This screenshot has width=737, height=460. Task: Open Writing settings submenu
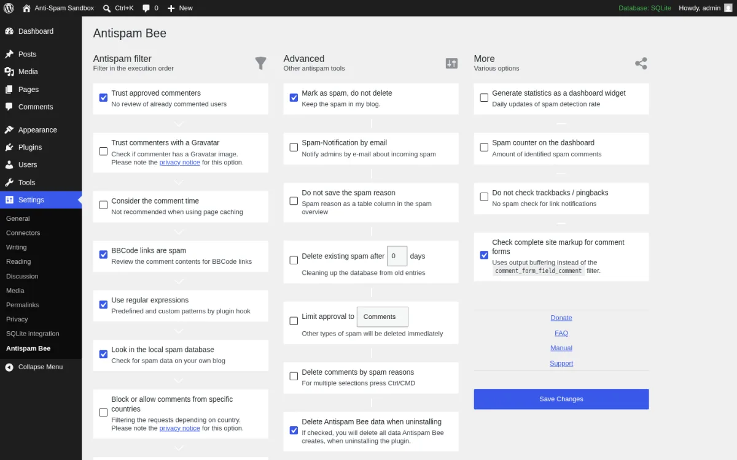[x=17, y=247]
